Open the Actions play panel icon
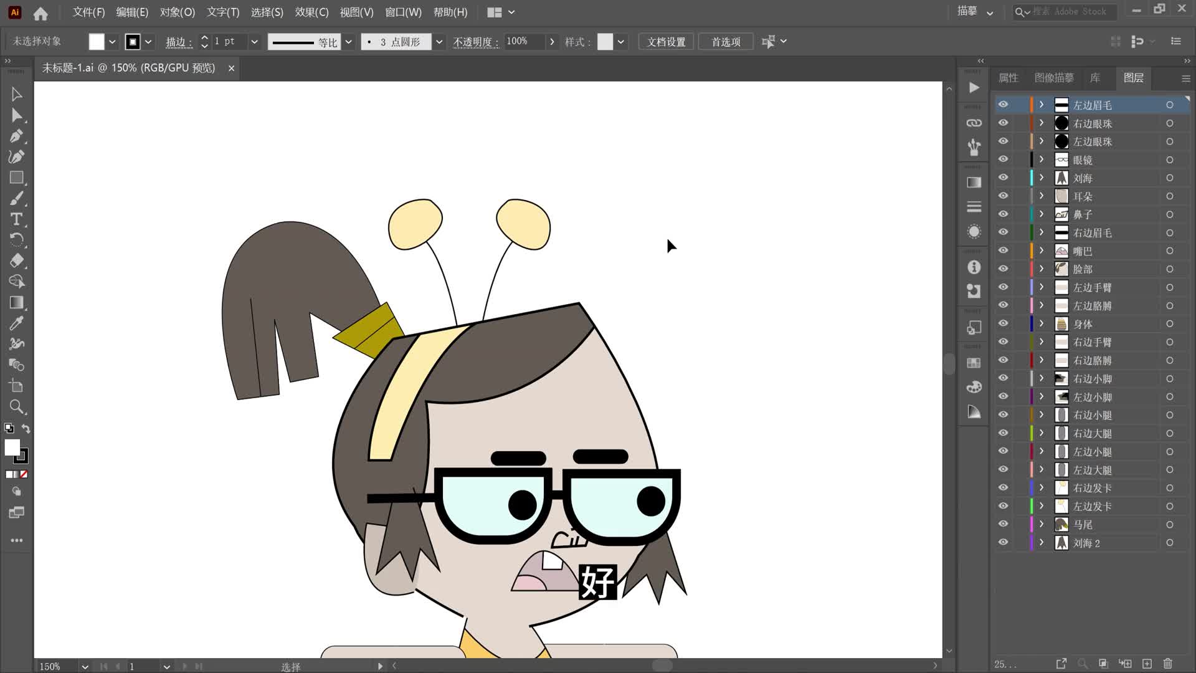Image resolution: width=1196 pixels, height=673 pixels. coord(974,88)
